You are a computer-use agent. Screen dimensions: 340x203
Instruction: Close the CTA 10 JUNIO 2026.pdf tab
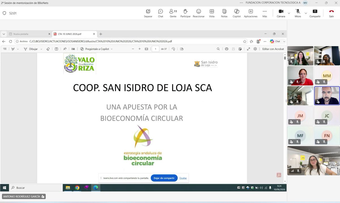tap(94, 34)
